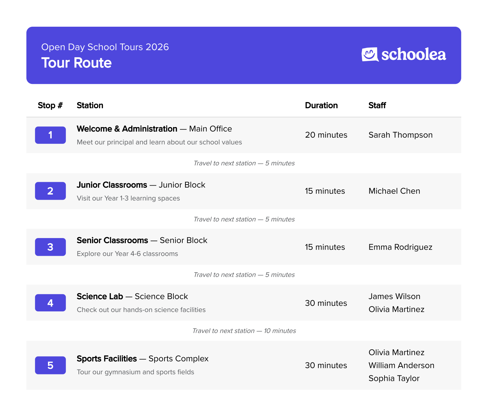Click the Tour Route heading
The height and width of the screenshot is (411, 488).
click(x=76, y=63)
